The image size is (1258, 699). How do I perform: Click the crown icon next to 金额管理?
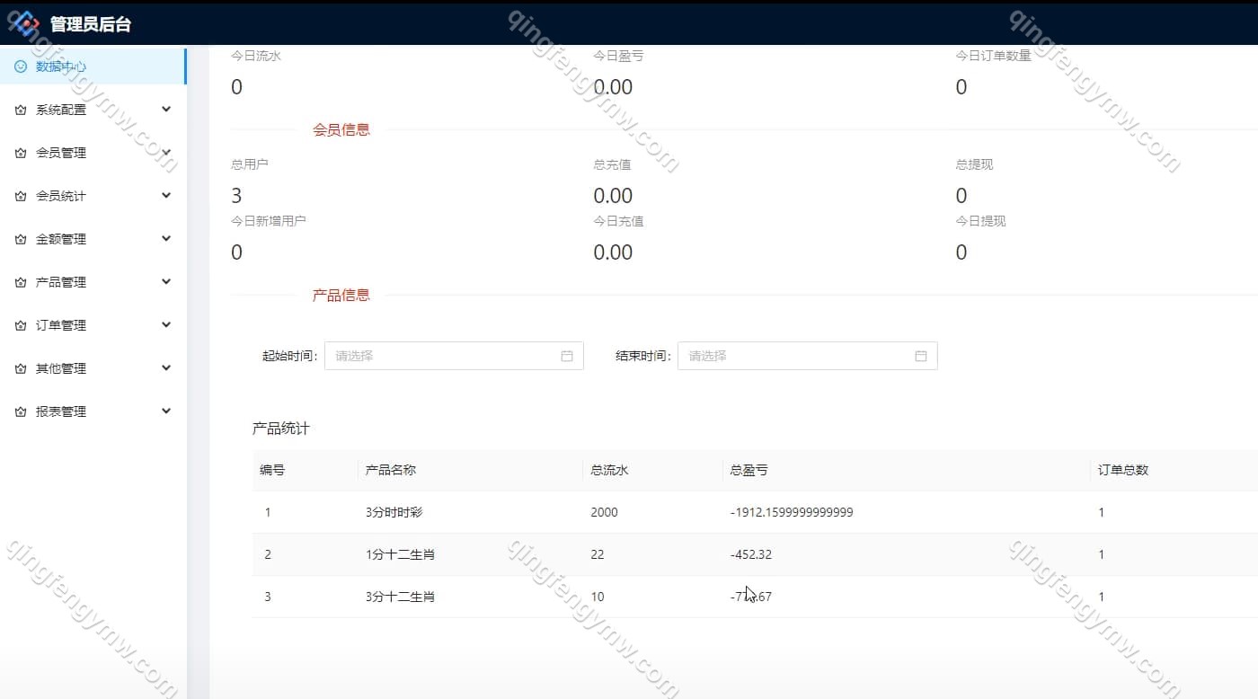point(21,239)
